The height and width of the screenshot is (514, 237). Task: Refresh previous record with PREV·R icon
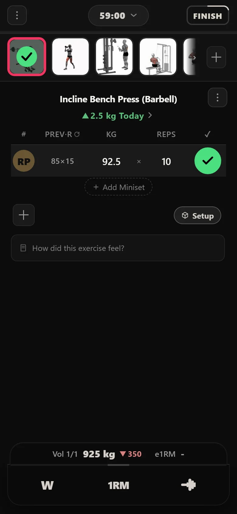click(x=77, y=134)
